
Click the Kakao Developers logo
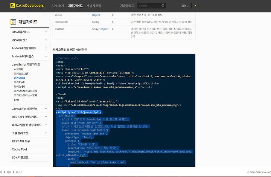click(28, 6)
